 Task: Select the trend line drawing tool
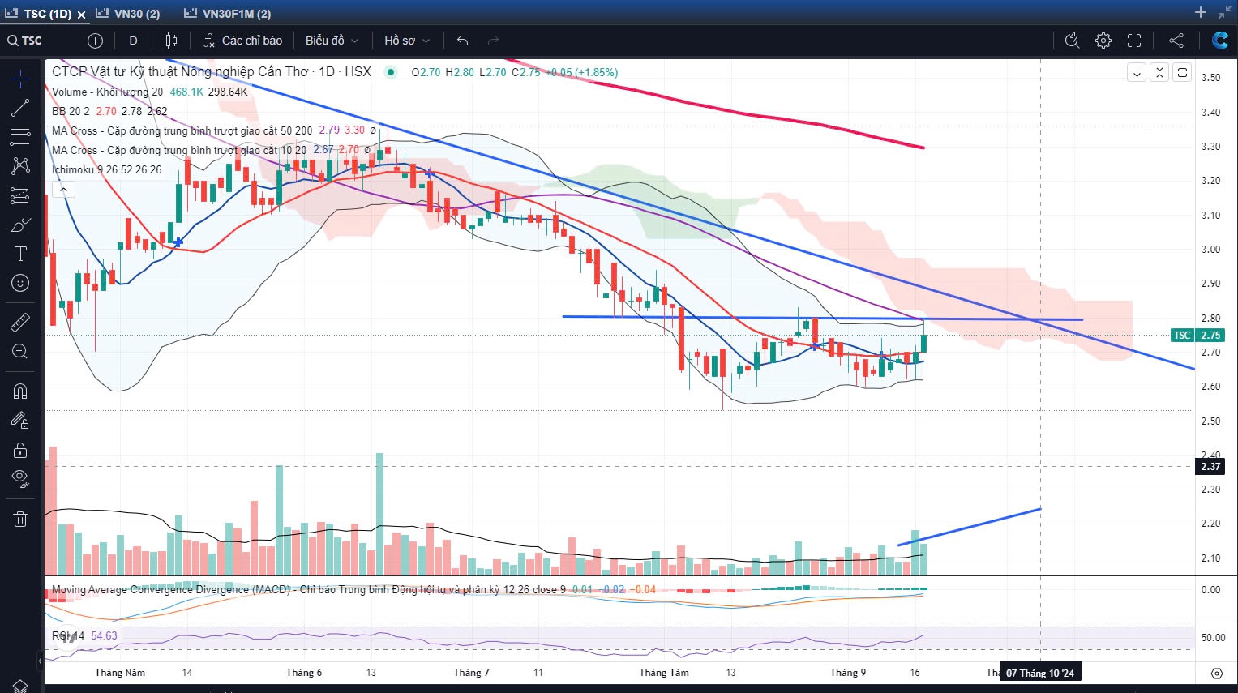20,108
